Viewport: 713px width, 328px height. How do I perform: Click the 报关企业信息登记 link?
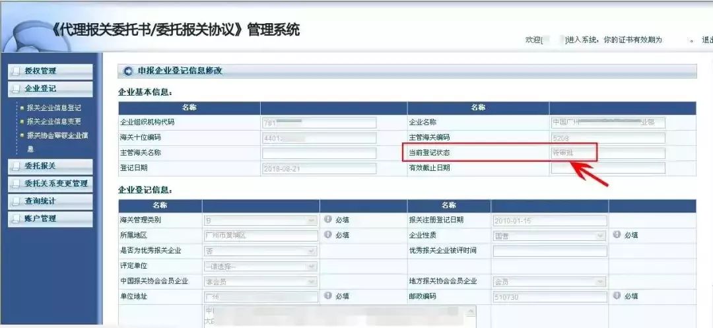click(53, 108)
